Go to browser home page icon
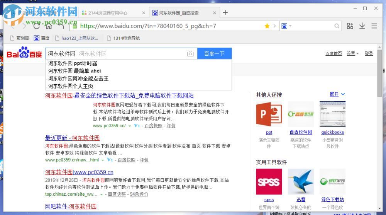The image size is (386, 215). point(49,26)
